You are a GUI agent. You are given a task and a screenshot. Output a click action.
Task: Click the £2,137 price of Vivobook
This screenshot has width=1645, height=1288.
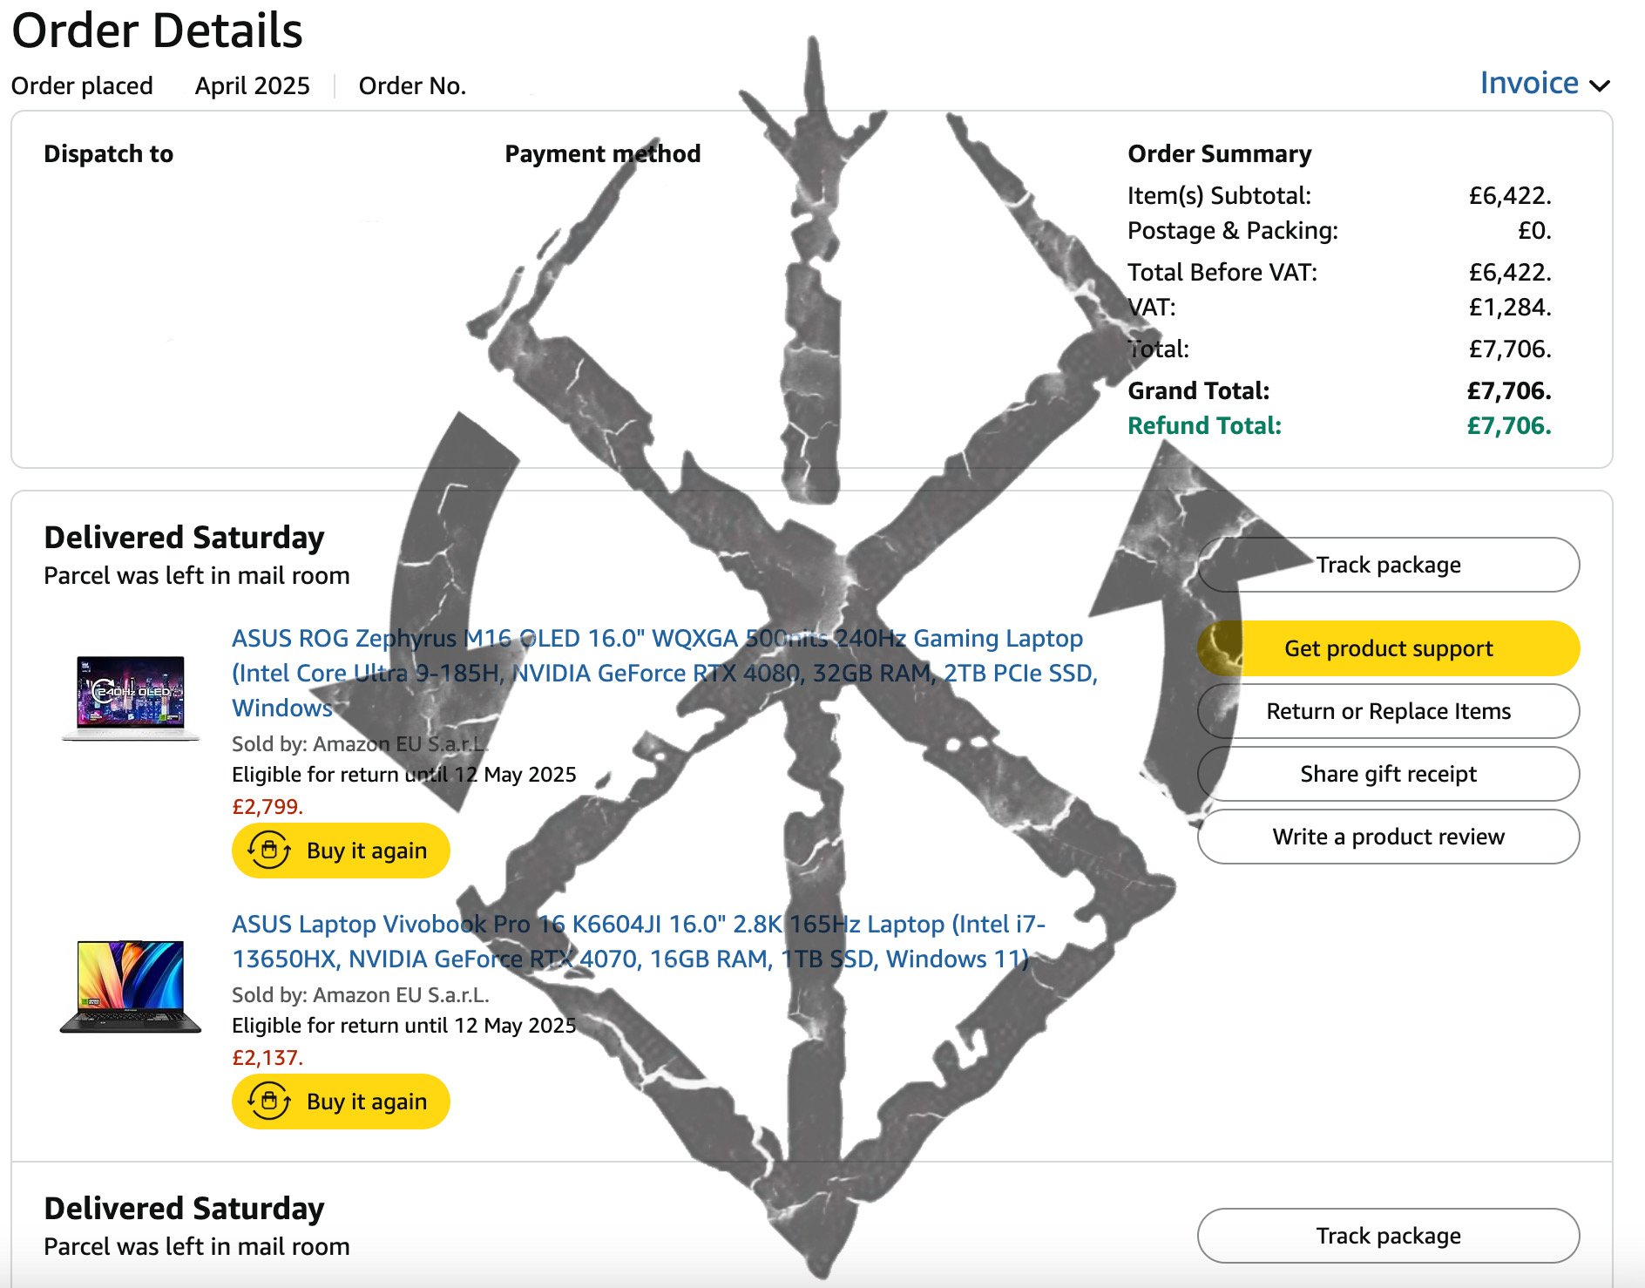click(x=267, y=1057)
